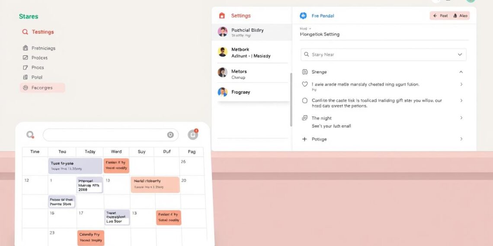
Task: Expand The night row chevron
Action: pos(461,118)
